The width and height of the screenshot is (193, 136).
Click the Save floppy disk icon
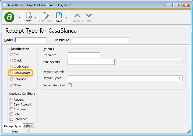pos(59,16)
